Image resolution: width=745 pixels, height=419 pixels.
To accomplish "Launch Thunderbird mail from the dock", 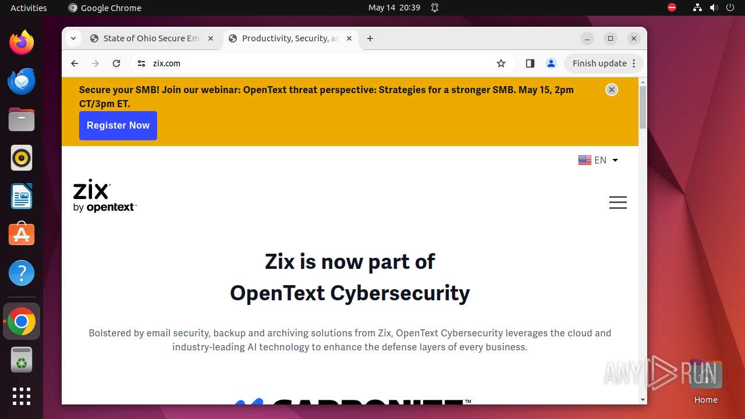I will pos(22,81).
